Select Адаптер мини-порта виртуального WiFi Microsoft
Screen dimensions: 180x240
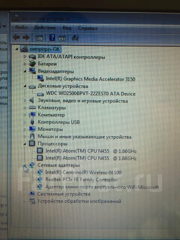[102, 187]
